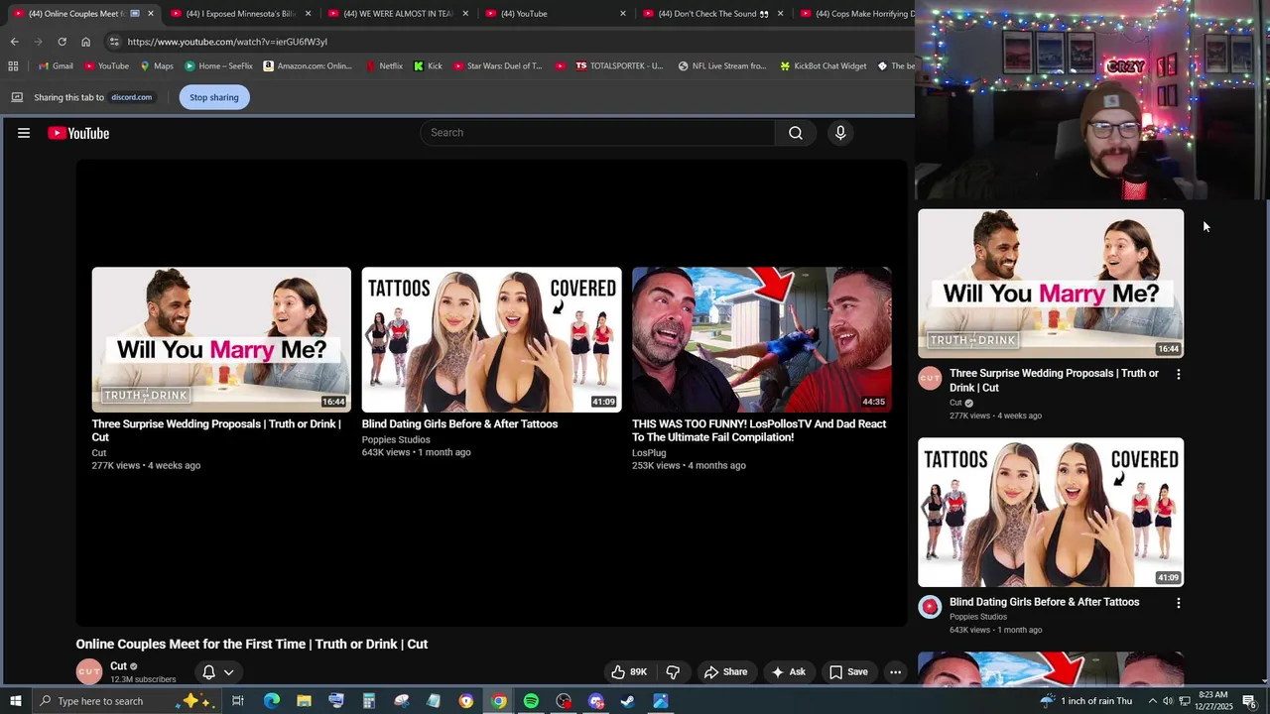The height and width of the screenshot is (714, 1270).
Task: Open the YouTube hamburger guide menu
Action: coord(24,133)
